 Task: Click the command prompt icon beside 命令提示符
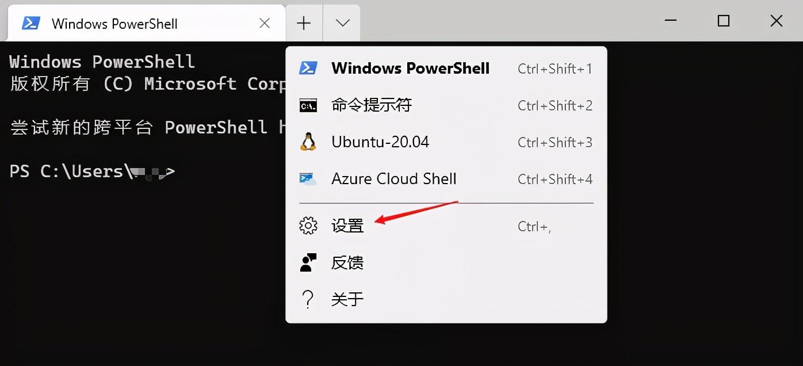pyautogui.click(x=308, y=105)
